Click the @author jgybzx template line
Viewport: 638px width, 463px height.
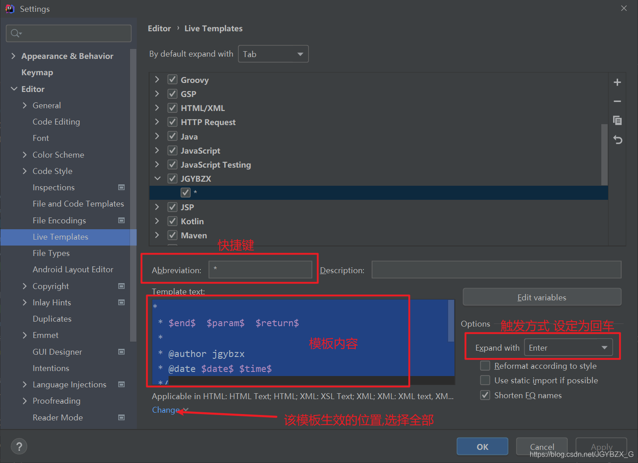[x=202, y=353]
